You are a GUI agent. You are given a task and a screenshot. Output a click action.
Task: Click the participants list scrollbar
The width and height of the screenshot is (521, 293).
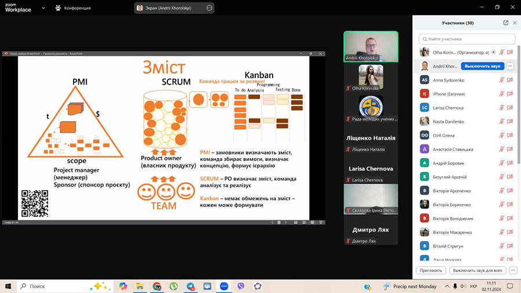click(x=519, y=105)
